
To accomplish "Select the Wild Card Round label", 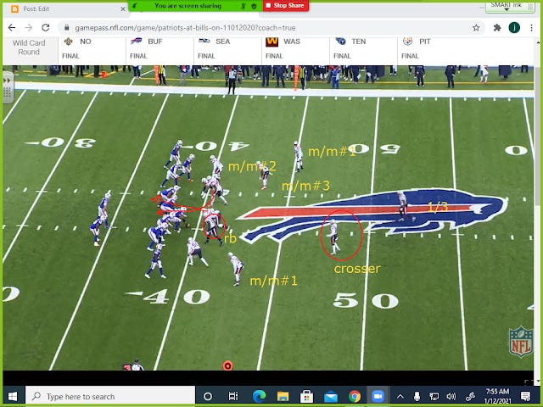I will tap(29, 47).
